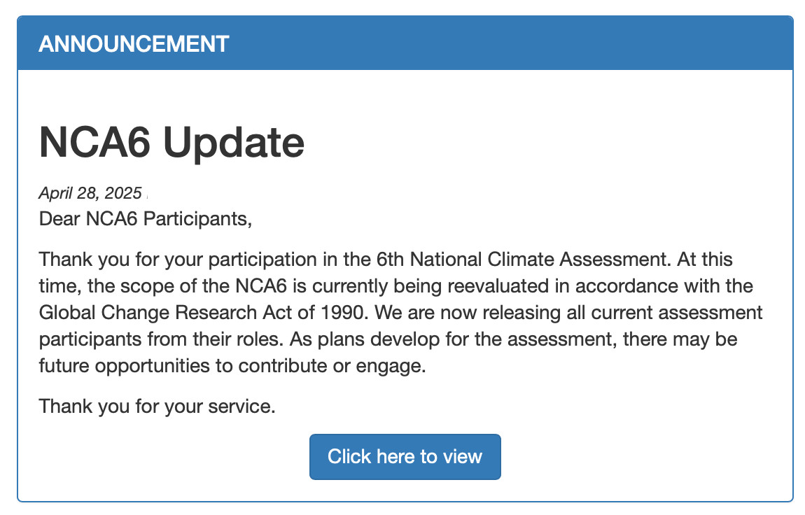Click the '6th National Climate Assessment' phrase
The width and height of the screenshot is (805, 515).
521,260
